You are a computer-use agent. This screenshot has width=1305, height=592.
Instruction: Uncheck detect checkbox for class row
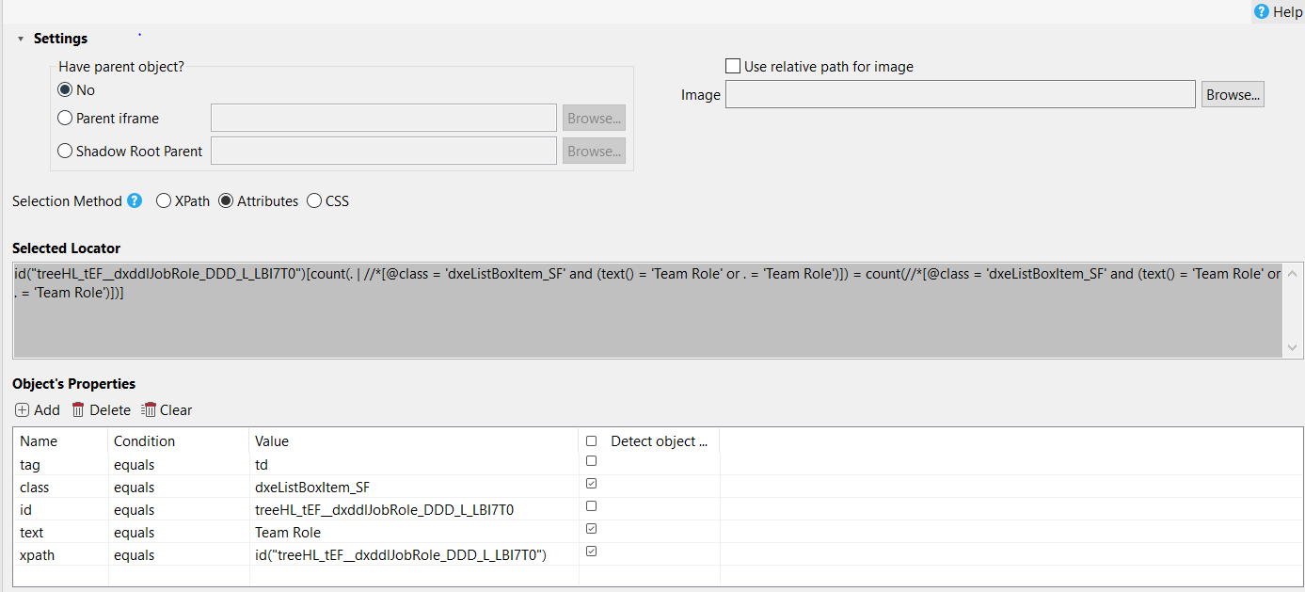coord(591,484)
